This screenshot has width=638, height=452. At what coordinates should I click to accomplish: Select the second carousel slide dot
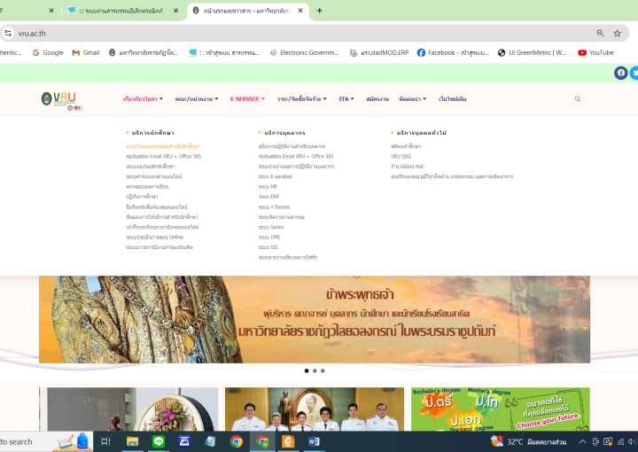click(x=315, y=370)
